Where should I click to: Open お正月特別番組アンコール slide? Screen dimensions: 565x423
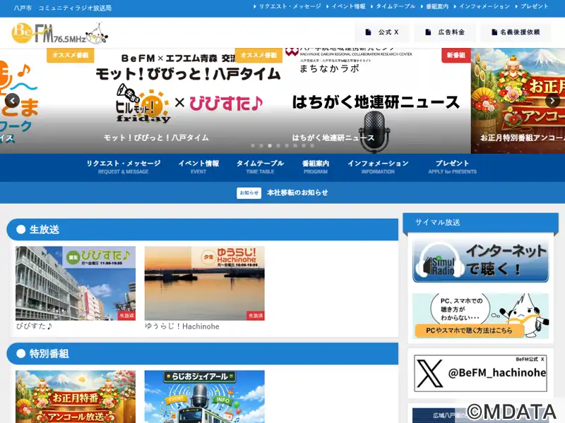click(x=518, y=101)
